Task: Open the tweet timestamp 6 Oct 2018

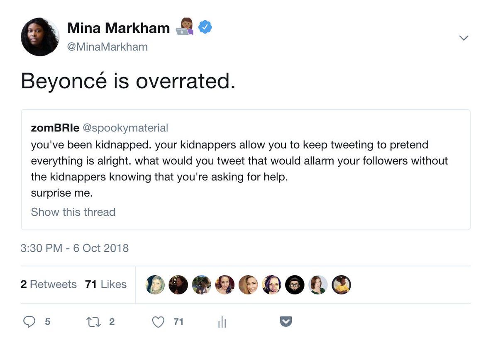Action: (x=75, y=248)
